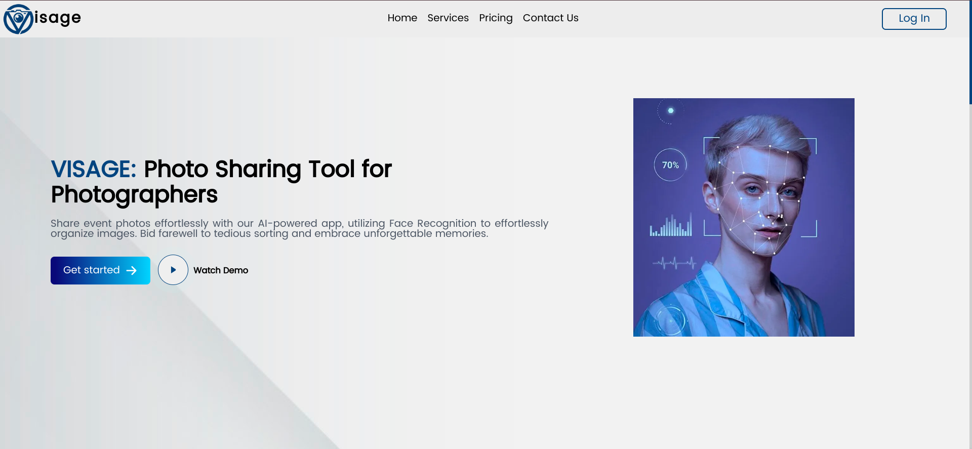Open the Contact Us link

coord(550,18)
